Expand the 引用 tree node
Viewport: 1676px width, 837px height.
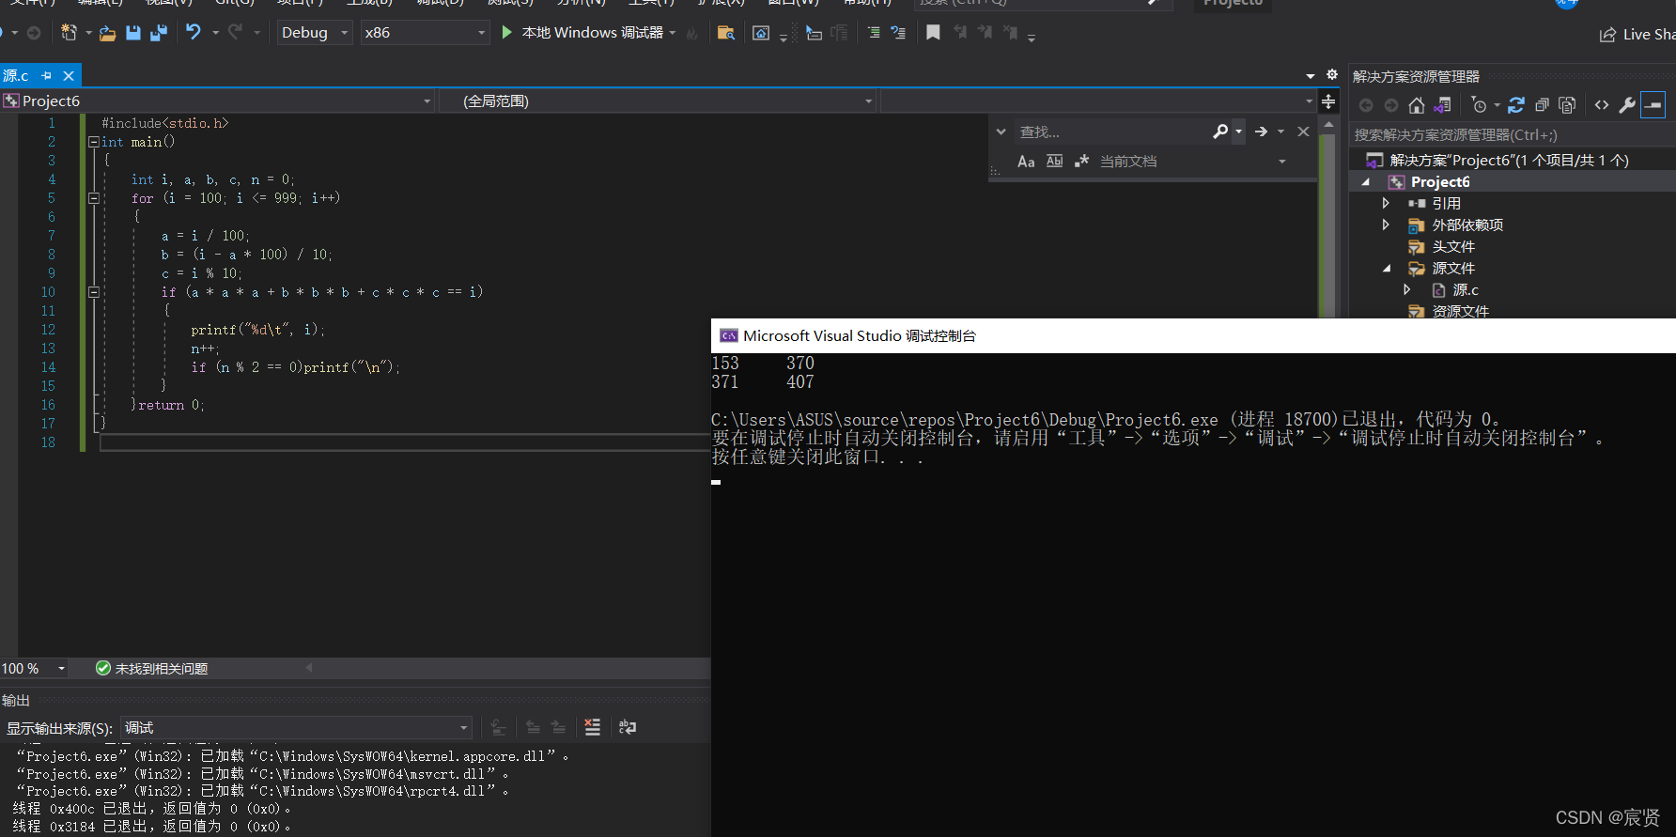pyautogui.click(x=1386, y=203)
